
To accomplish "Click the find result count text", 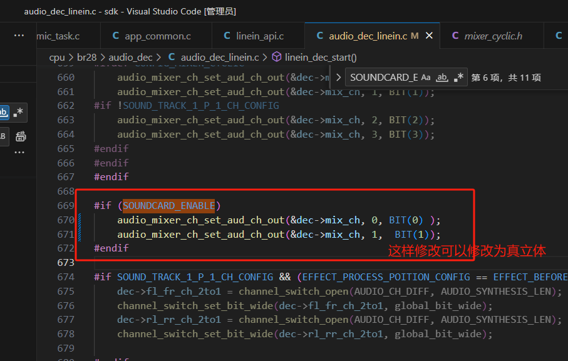I will [506, 78].
